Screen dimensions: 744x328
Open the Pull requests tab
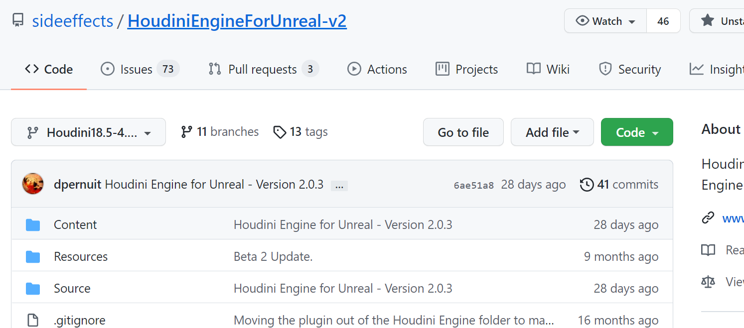(x=262, y=69)
